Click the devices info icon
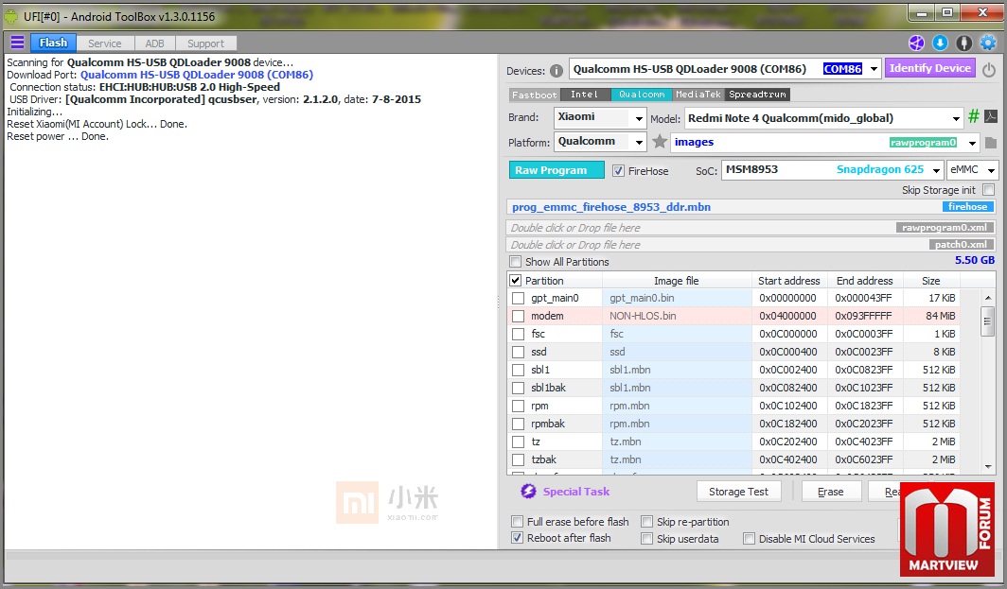 pyautogui.click(x=556, y=71)
